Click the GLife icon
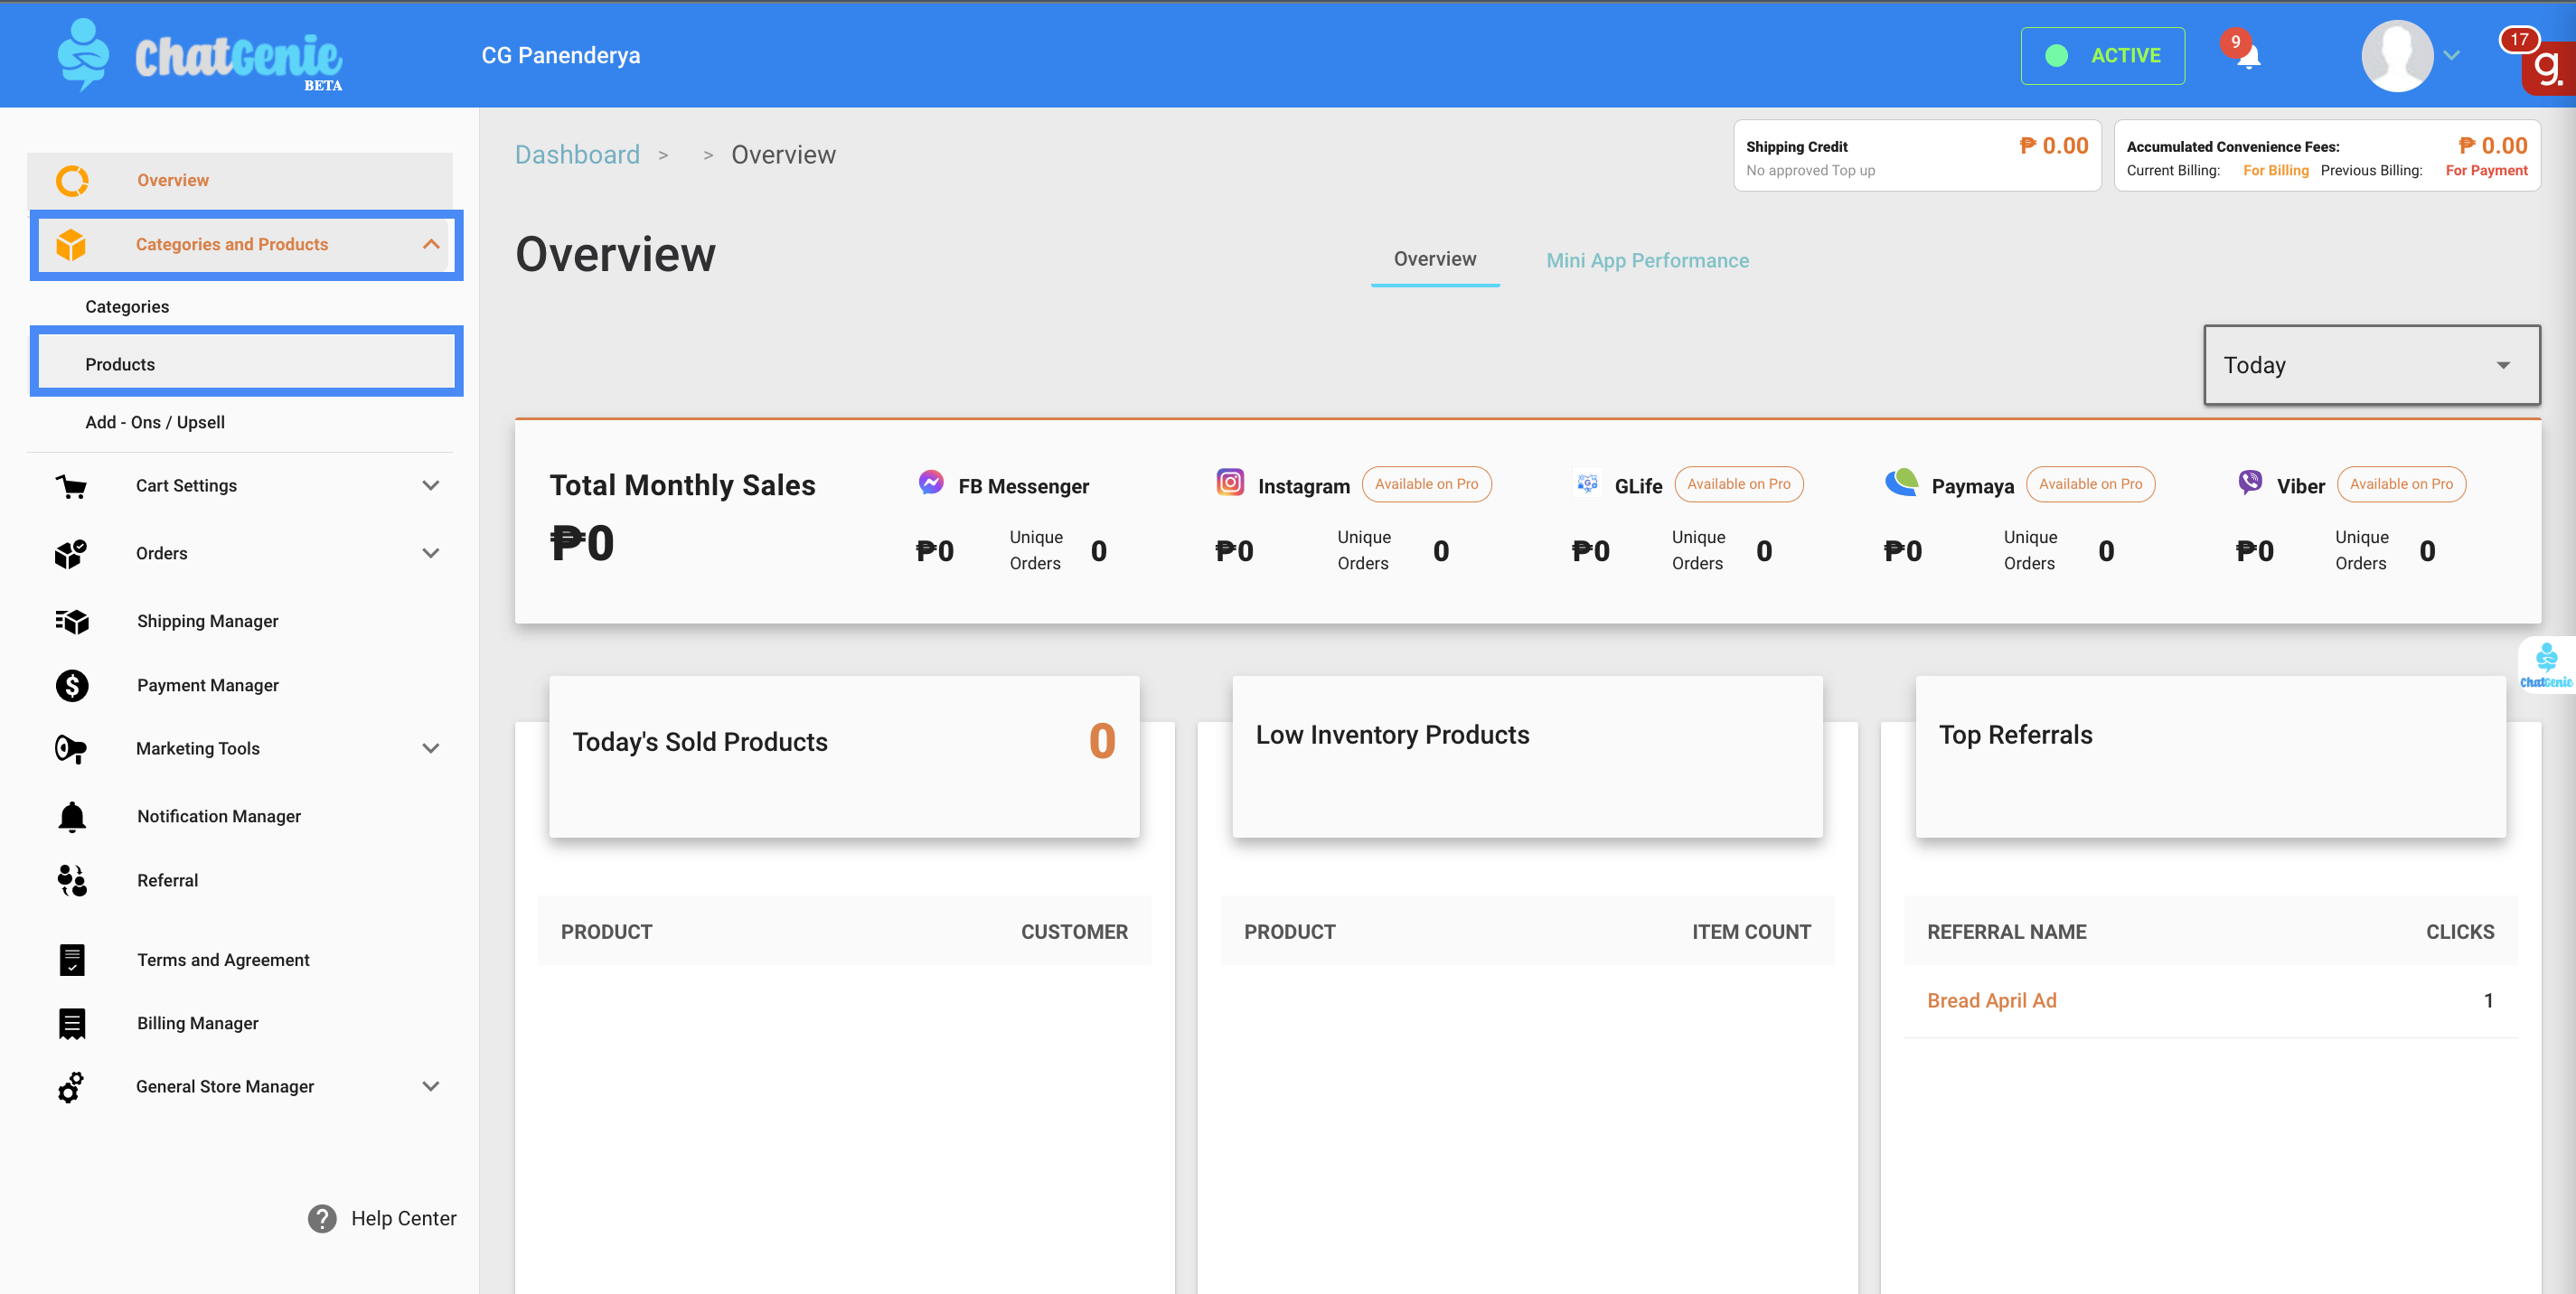The width and height of the screenshot is (2576, 1294). point(1587,483)
